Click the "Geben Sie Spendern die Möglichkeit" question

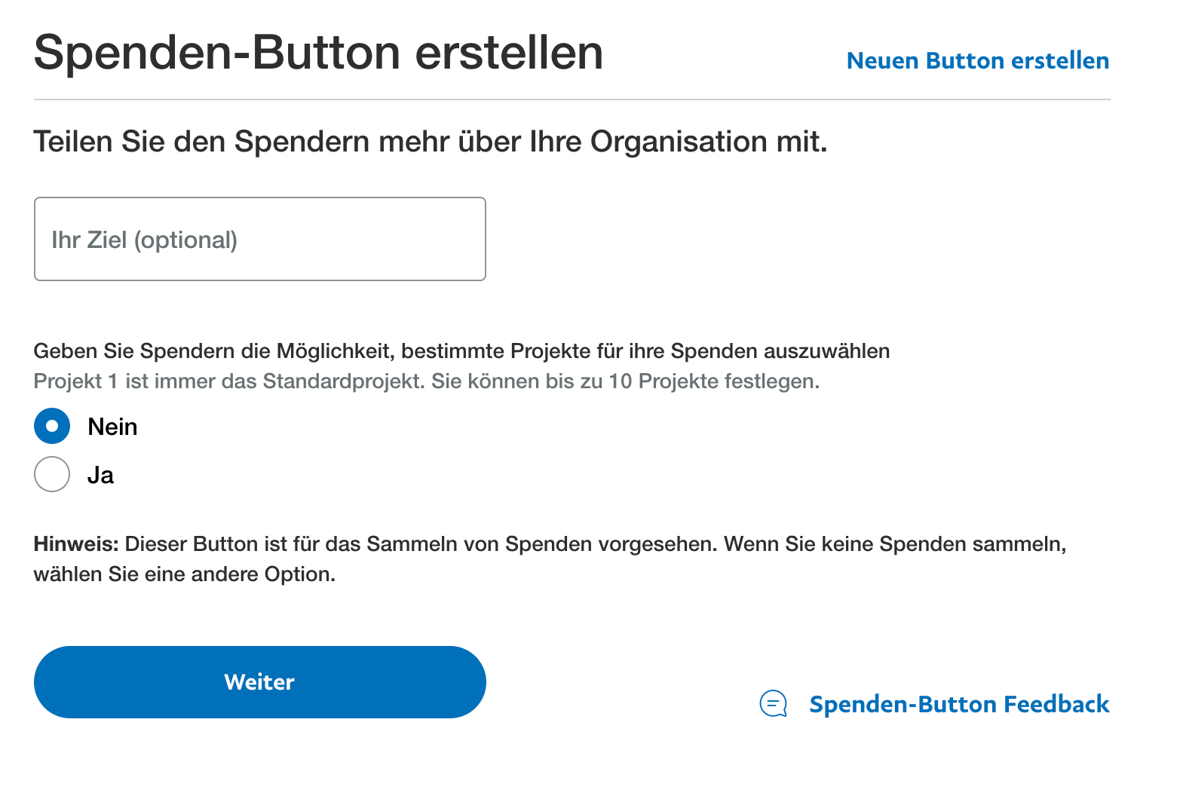pos(461,351)
